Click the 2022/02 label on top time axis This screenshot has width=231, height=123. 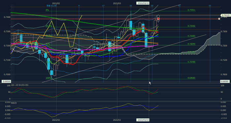(x=56, y=3)
